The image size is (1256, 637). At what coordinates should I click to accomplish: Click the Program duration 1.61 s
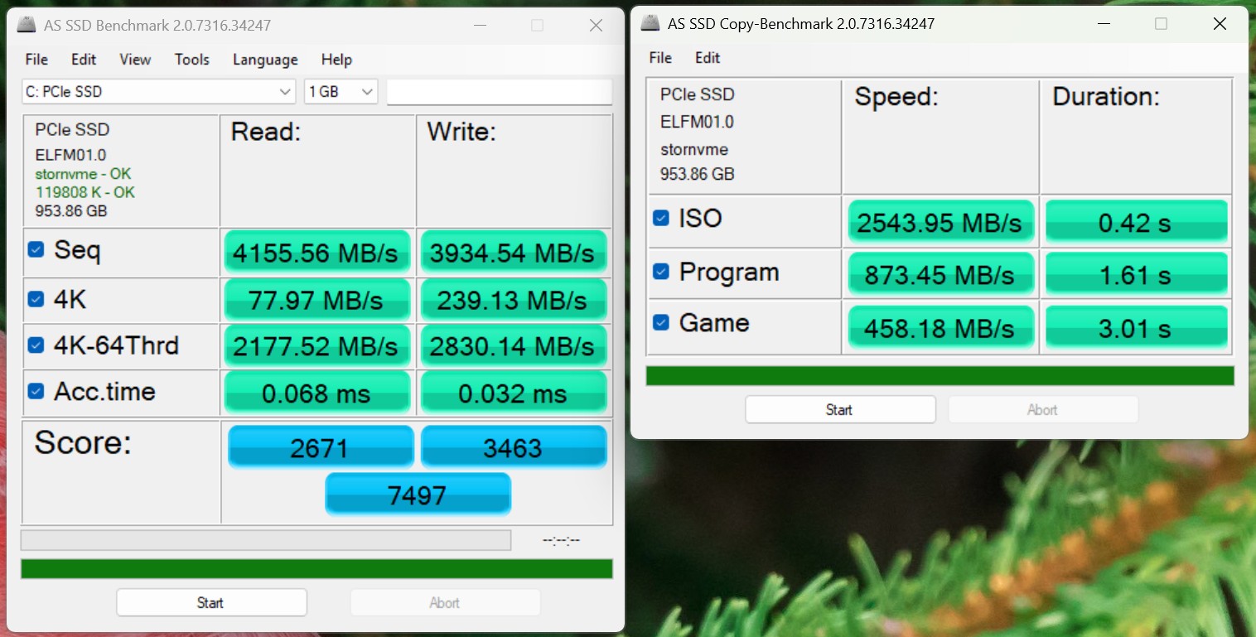coord(1136,273)
